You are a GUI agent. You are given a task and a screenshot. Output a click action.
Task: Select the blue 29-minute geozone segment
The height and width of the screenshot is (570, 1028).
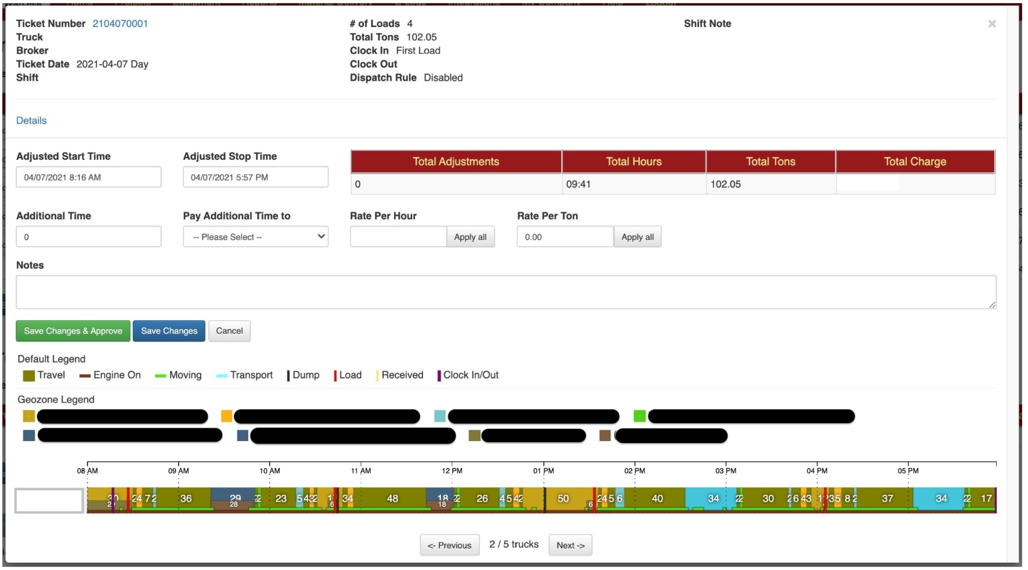point(233,494)
